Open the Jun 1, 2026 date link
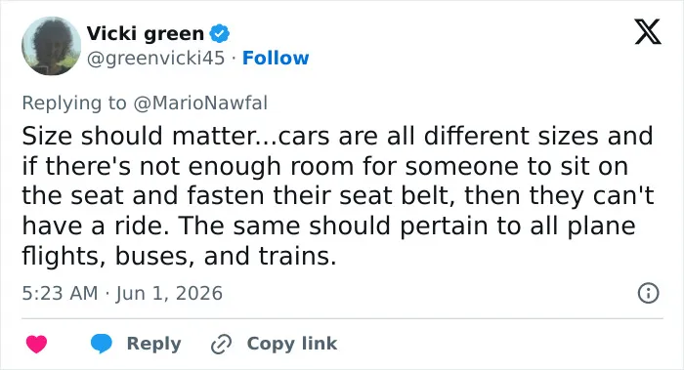 point(169,293)
